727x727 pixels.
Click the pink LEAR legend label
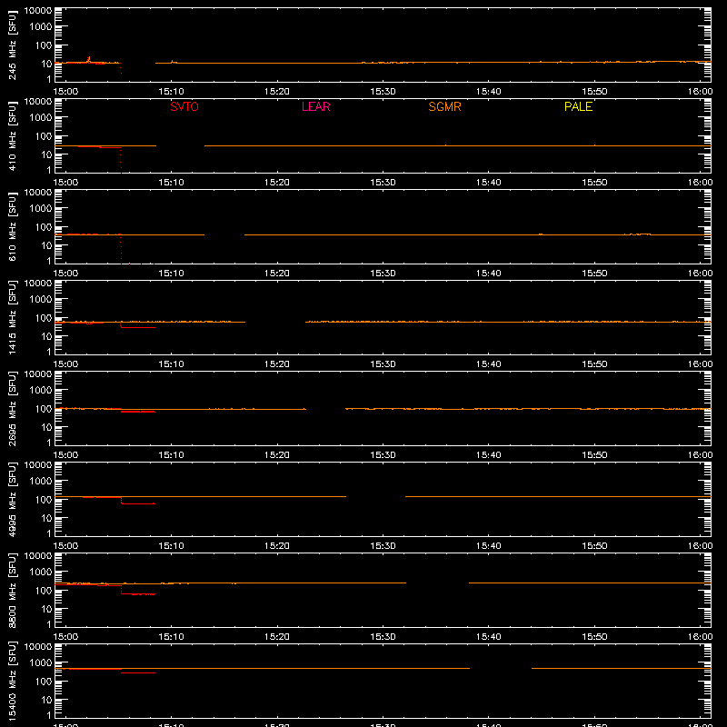pyautogui.click(x=315, y=106)
